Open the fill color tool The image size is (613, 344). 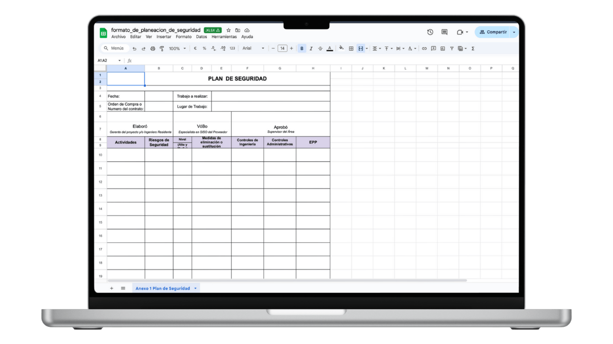pos(341,48)
